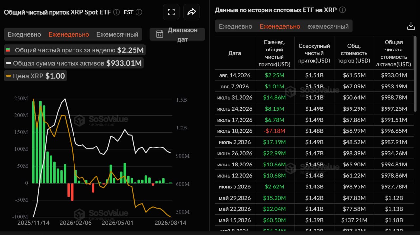Click Еженед. общий чистый приток column header
420x235 pixels.
275,53
